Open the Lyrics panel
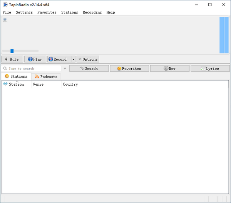This screenshot has width=231, height=203. click(210, 68)
